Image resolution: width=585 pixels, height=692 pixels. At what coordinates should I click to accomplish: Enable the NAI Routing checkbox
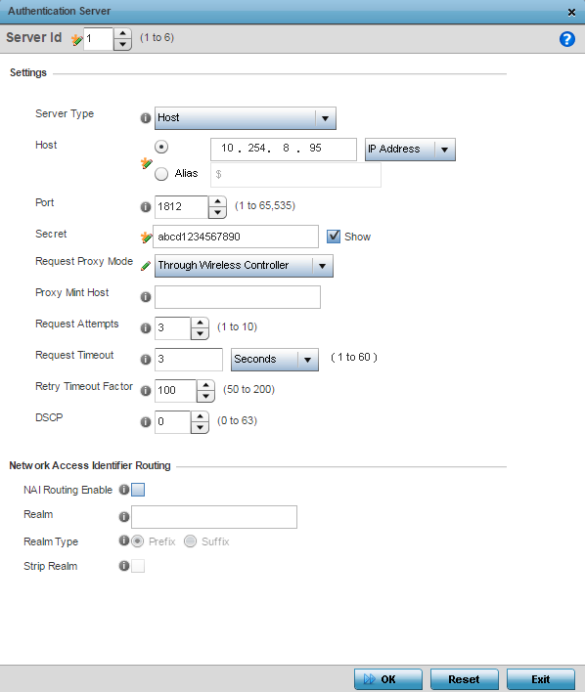pyautogui.click(x=138, y=490)
